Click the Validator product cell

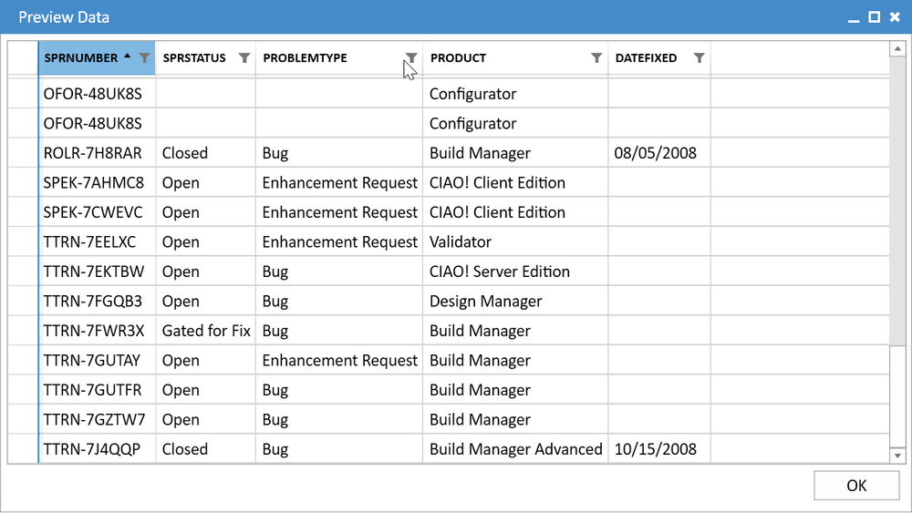(x=516, y=241)
